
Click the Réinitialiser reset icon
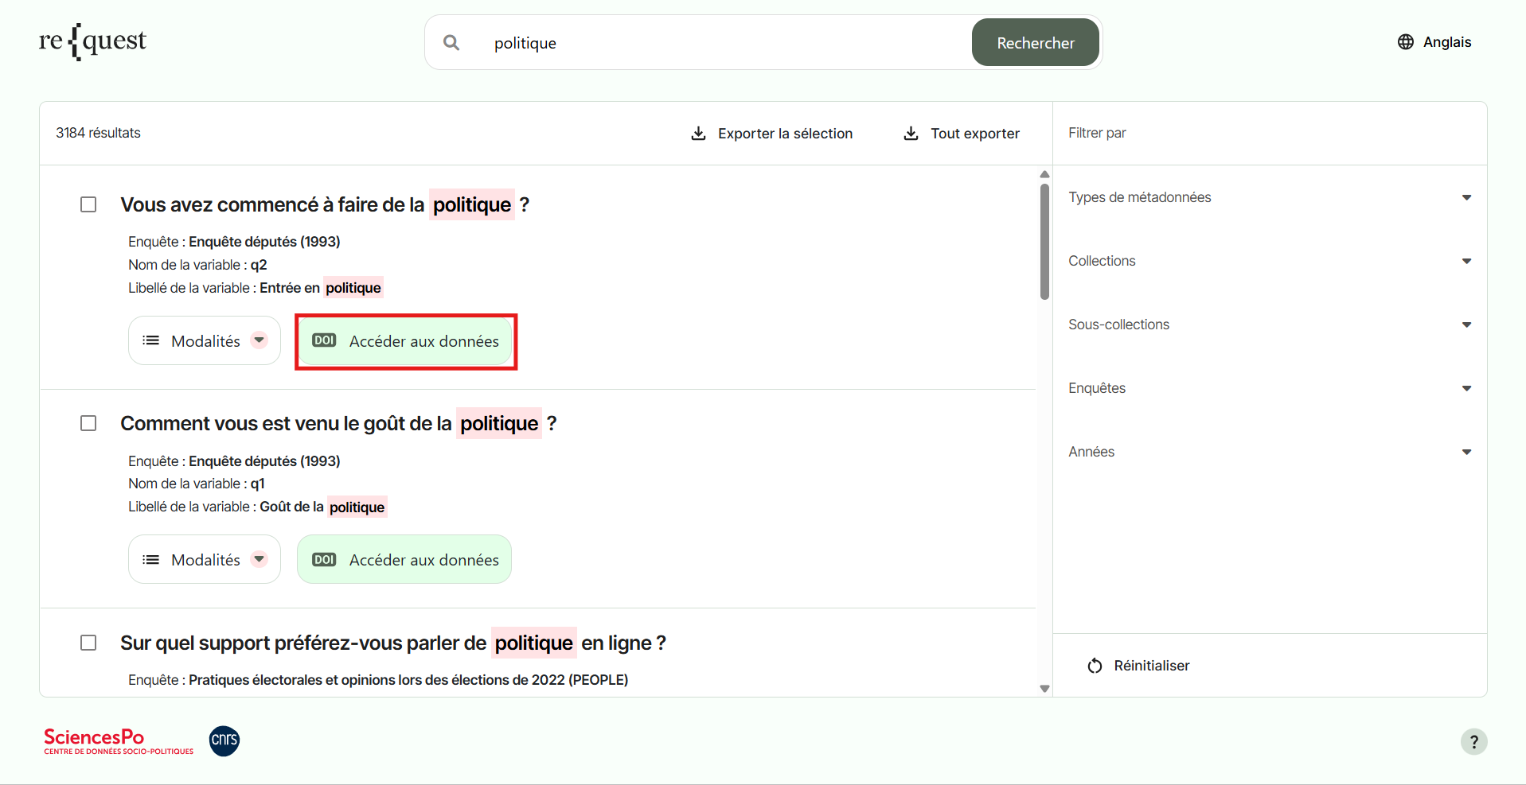(1095, 666)
